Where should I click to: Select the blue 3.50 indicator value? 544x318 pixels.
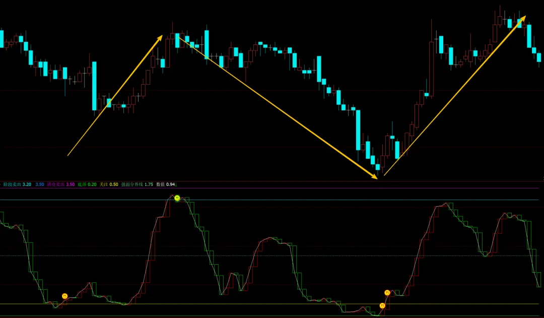tap(40, 184)
